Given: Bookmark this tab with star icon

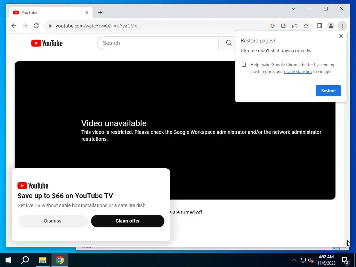Looking at the screenshot, I should point(306,26).
